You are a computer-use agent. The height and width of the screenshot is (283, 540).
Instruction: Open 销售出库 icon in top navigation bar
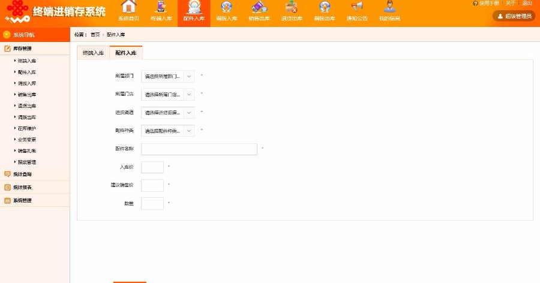tap(259, 7)
